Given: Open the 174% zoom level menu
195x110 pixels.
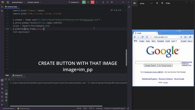Looking at the screenshot, I should pyautogui.click(x=168, y=3).
